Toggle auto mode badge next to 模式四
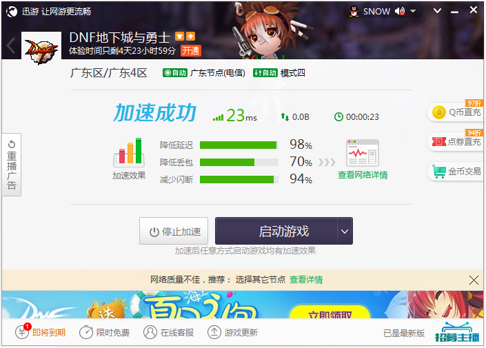This screenshot has height=348, width=486. (x=265, y=73)
